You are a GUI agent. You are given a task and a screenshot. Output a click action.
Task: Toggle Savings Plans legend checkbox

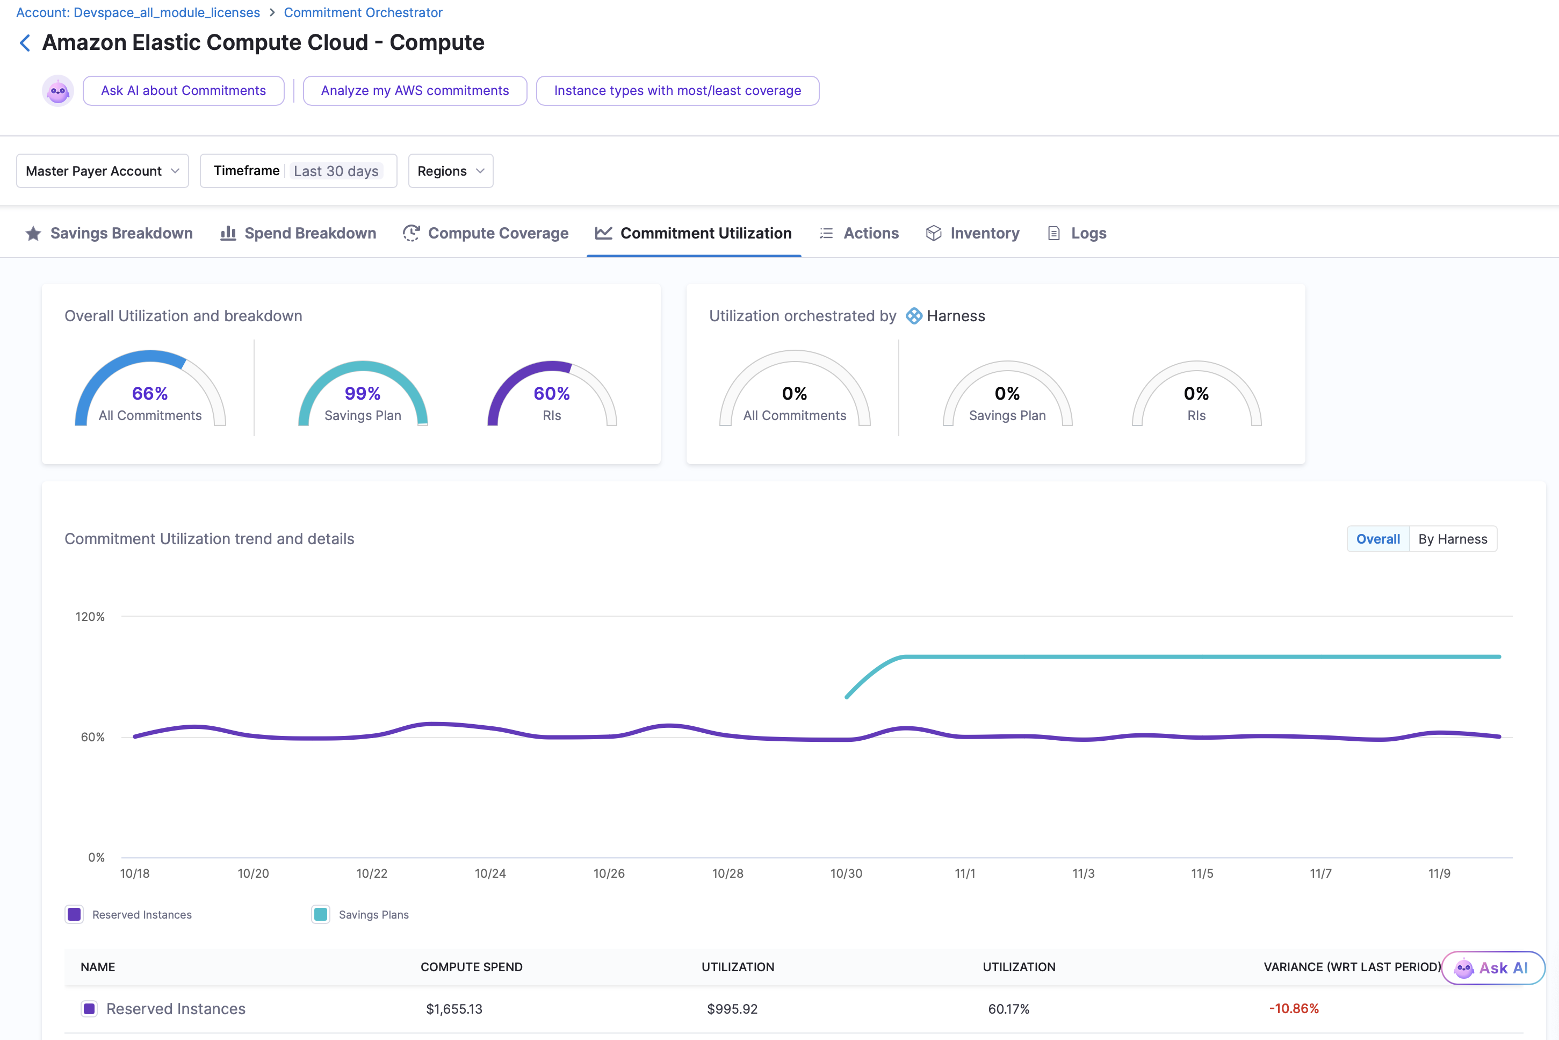pos(321,915)
